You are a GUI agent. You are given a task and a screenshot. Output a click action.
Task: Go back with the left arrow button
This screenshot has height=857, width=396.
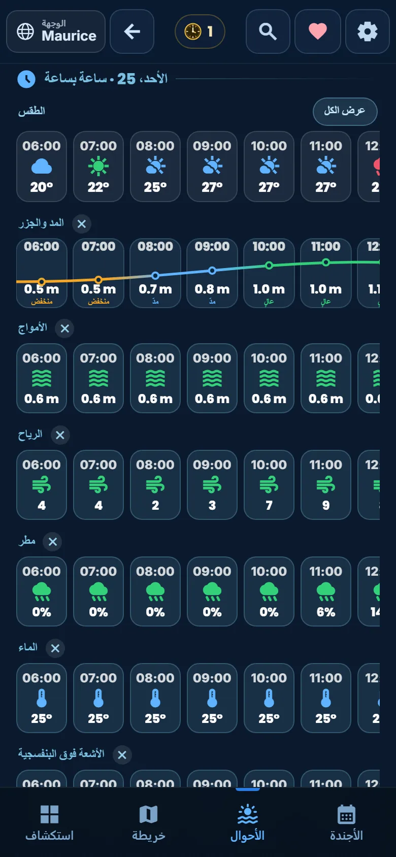point(132,31)
